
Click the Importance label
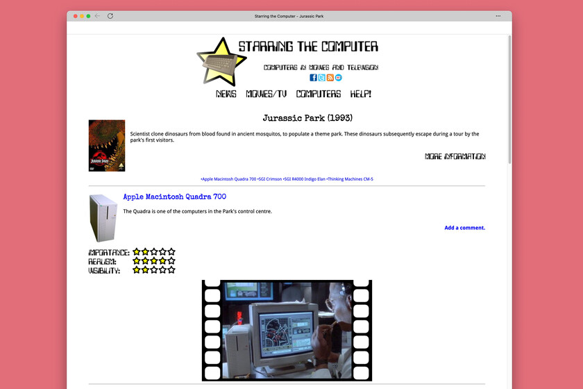click(x=109, y=253)
